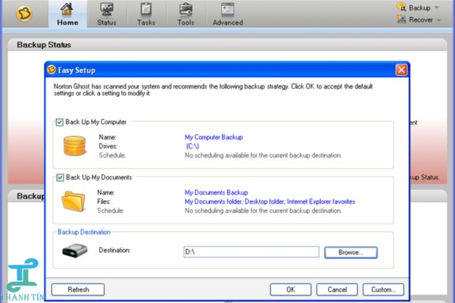
Task: Click the Tools toolbox icon
Action: pos(186,9)
